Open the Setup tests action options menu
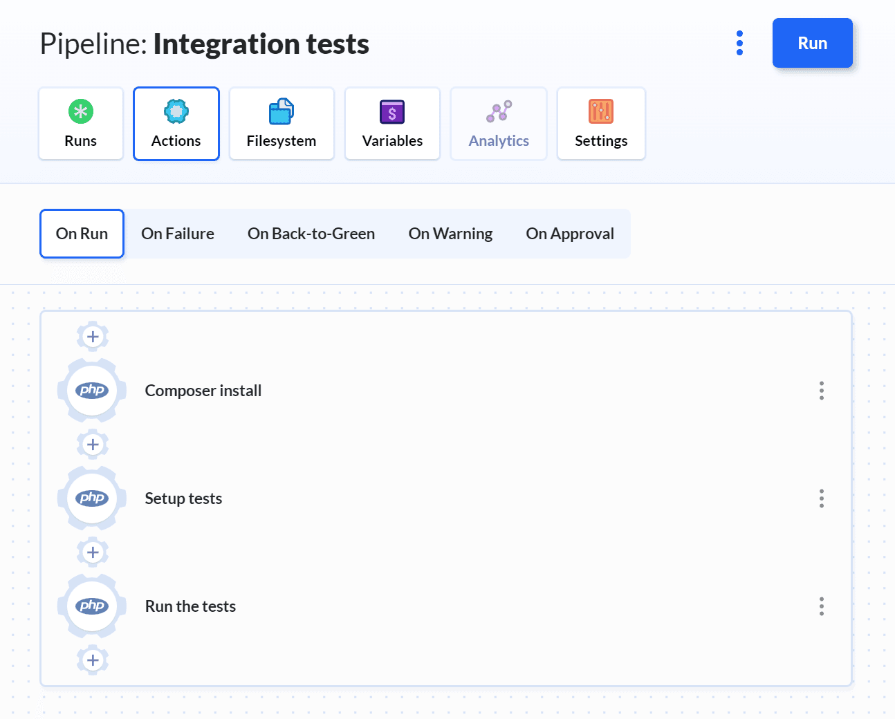Image resolution: width=895 pixels, height=719 pixels. 822,498
